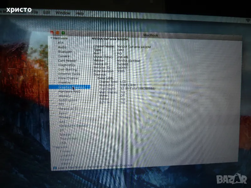Click the Pixel Depth 32-Bit Color value

point(138,89)
